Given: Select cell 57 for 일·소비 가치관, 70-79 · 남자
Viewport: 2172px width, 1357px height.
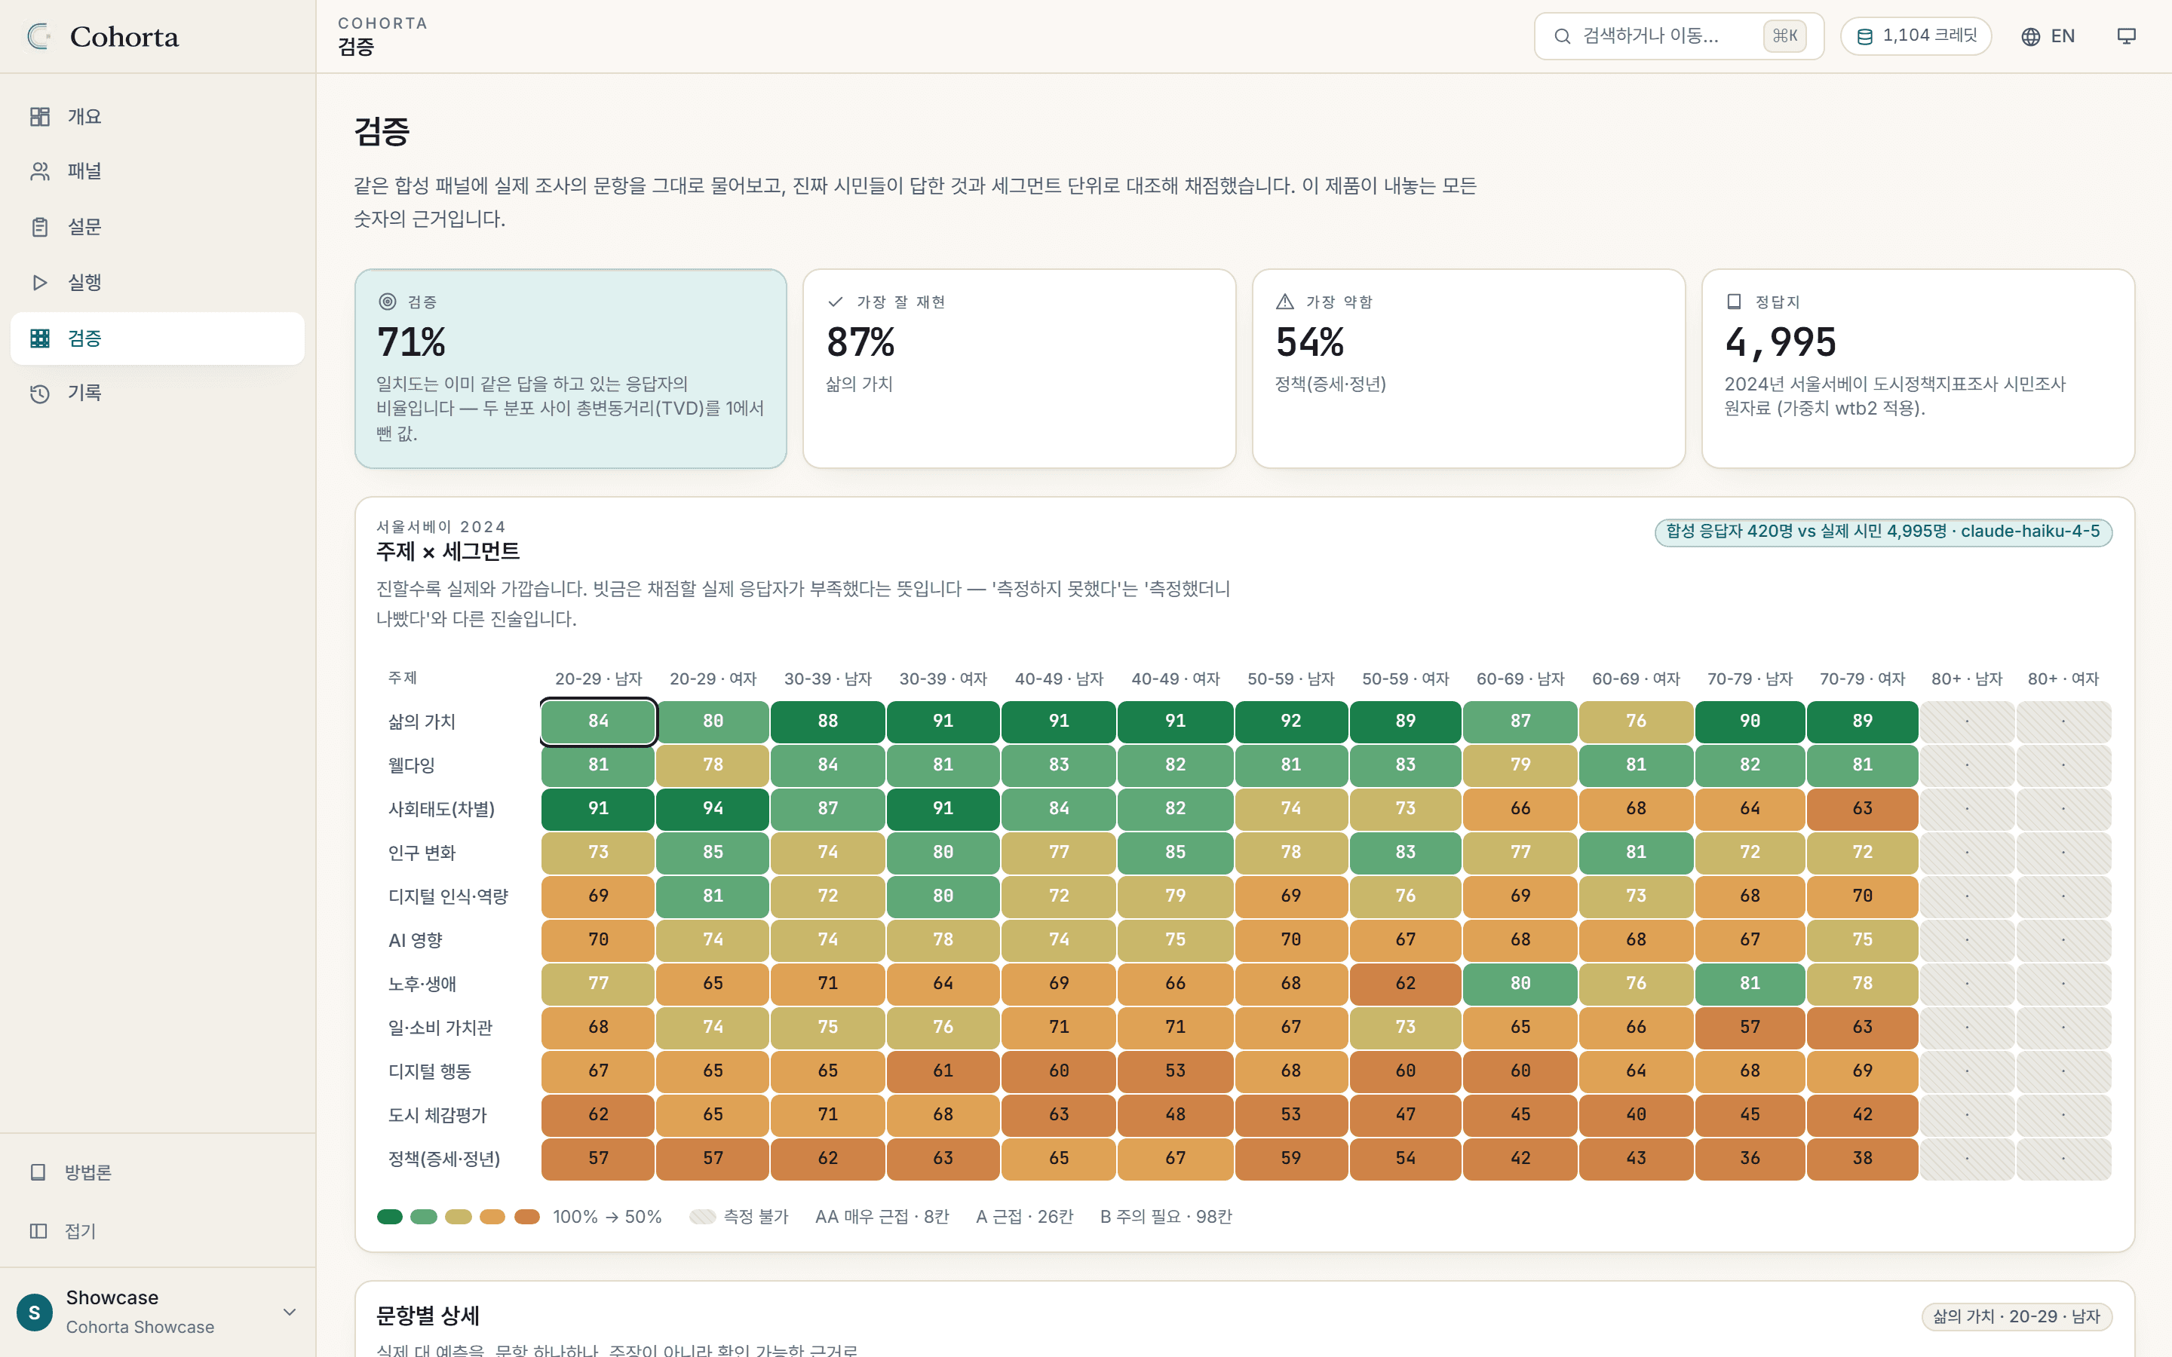Looking at the screenshot, I should (x=1750, y=1027).
